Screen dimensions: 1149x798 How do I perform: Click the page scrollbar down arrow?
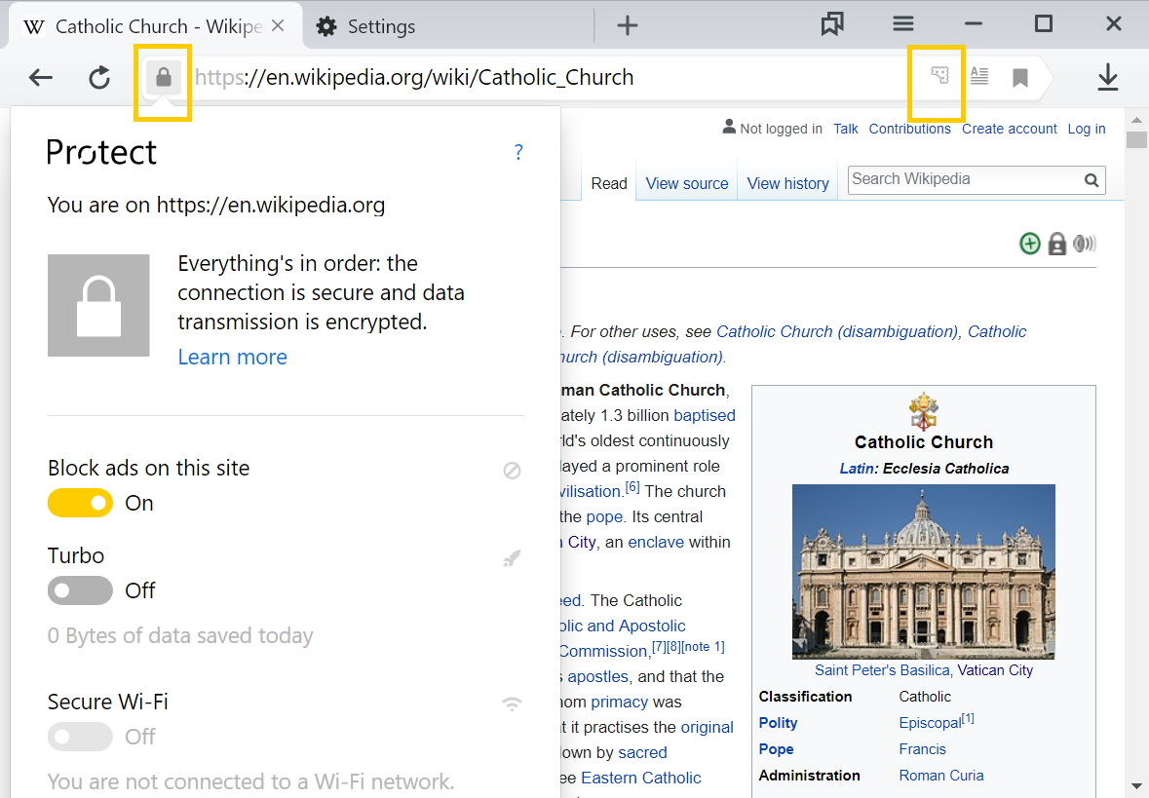(x=1135, y=787)
